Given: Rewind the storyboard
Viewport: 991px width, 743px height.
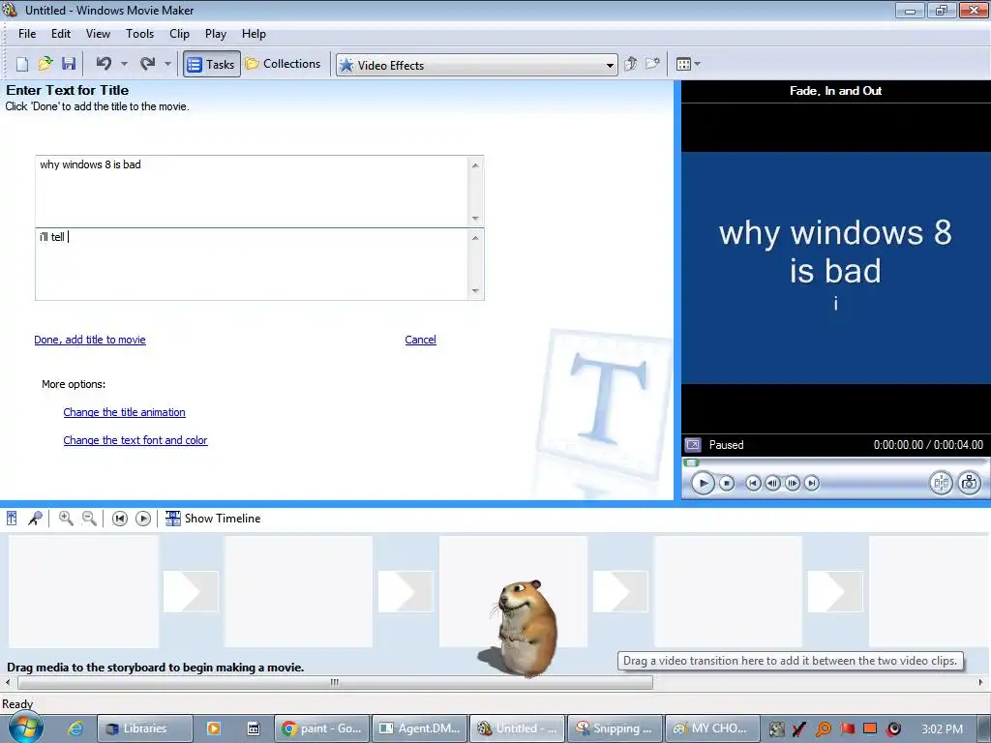Looking at the screenshot, I should coord(119,519).
